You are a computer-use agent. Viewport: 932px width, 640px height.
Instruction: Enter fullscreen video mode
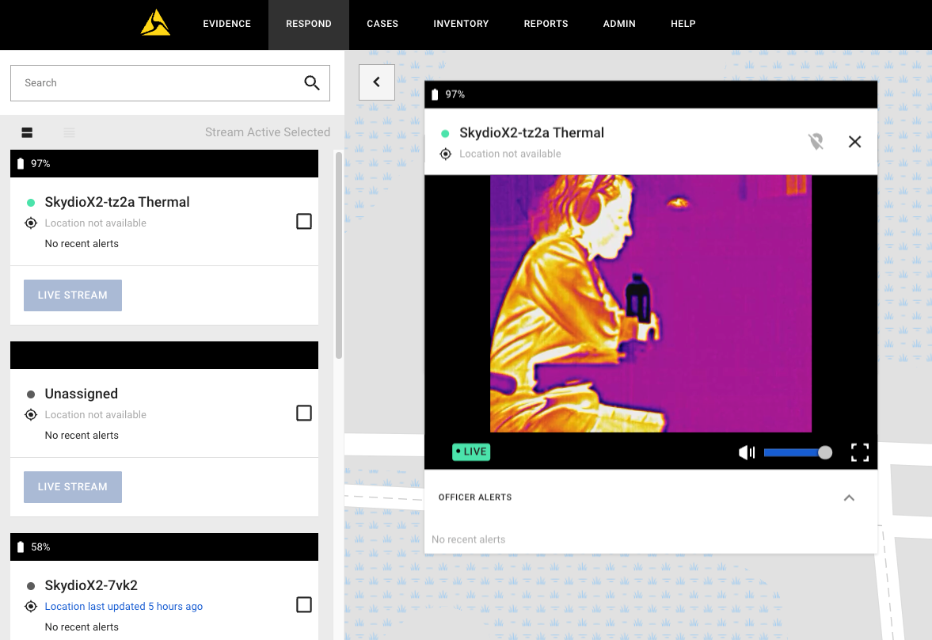coord(860,452)
